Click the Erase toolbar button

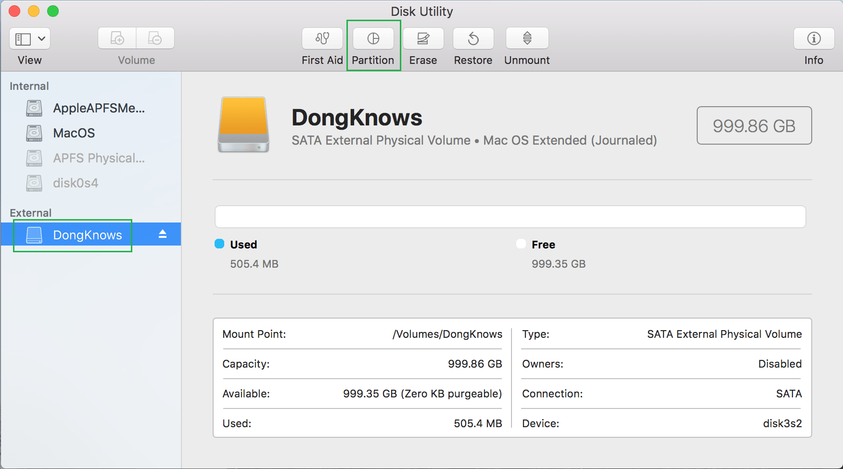click(423, 38)
